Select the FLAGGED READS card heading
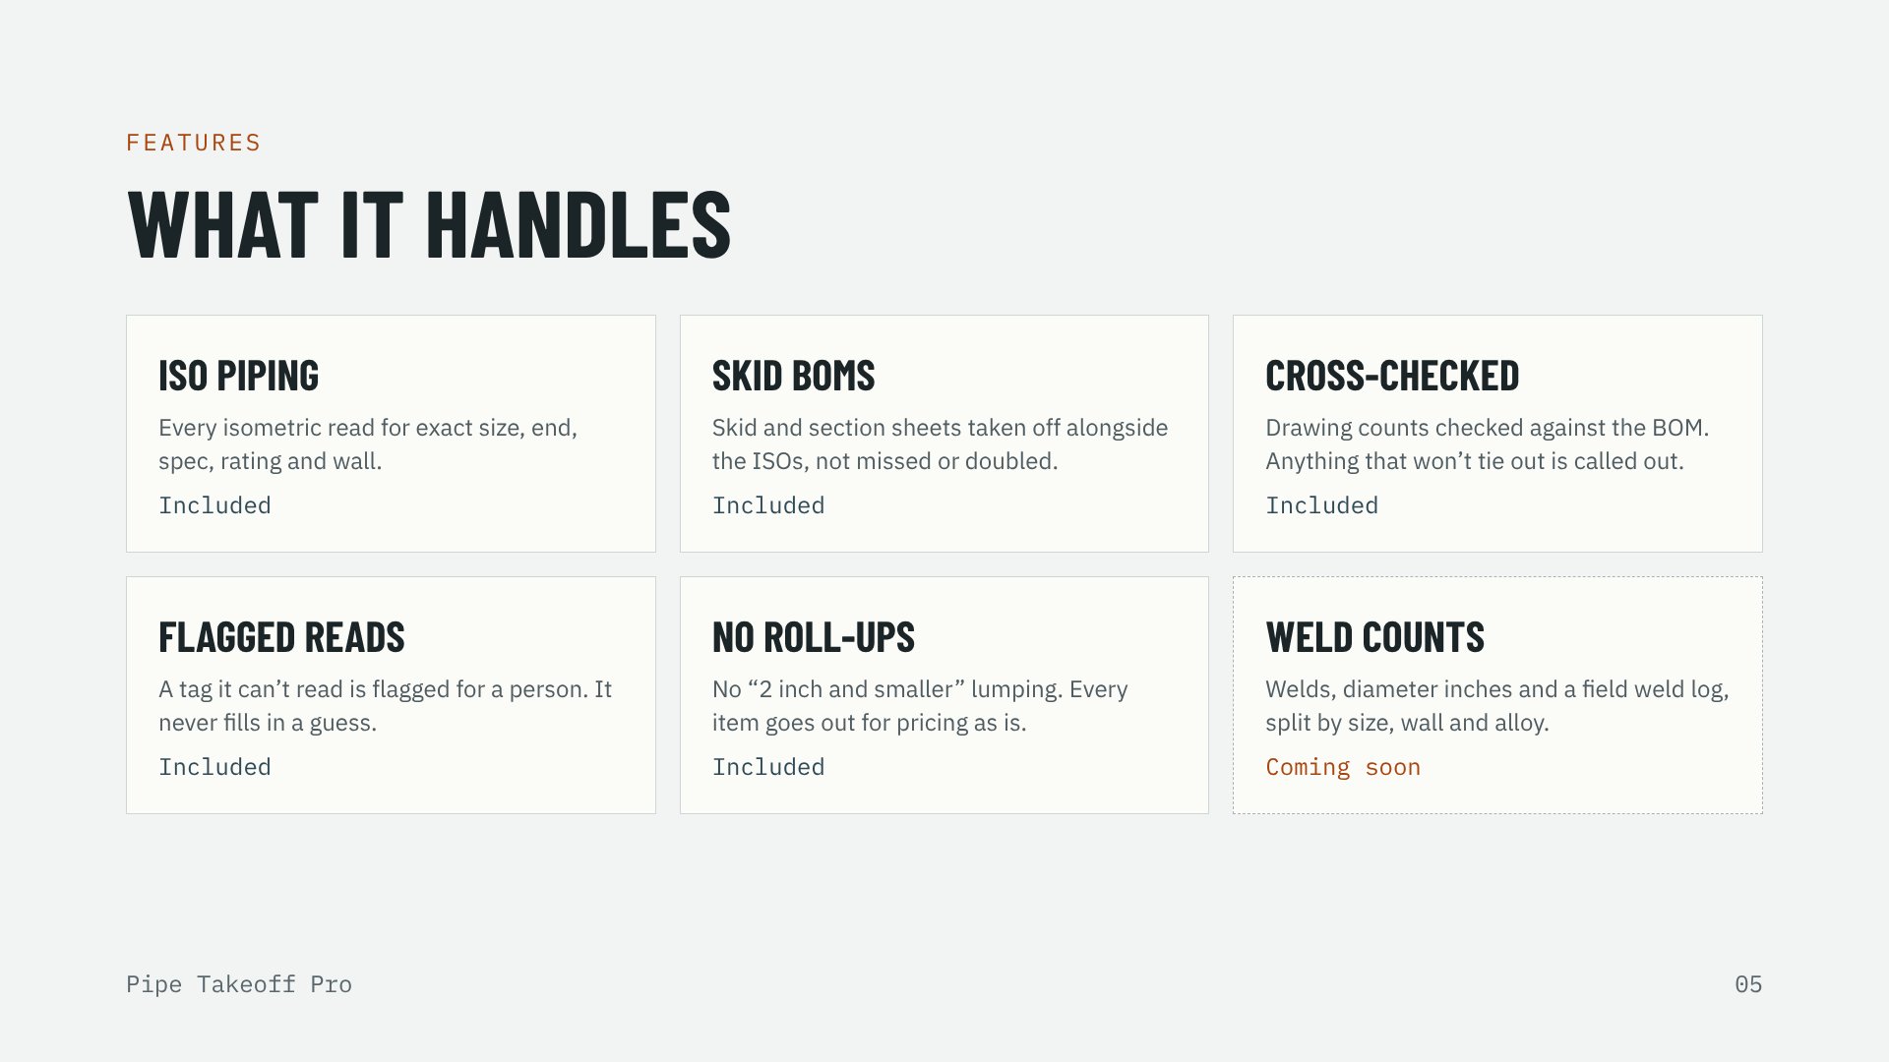Image resolution: width=1889 pixels, height=1062 pixels. point(281,637)
